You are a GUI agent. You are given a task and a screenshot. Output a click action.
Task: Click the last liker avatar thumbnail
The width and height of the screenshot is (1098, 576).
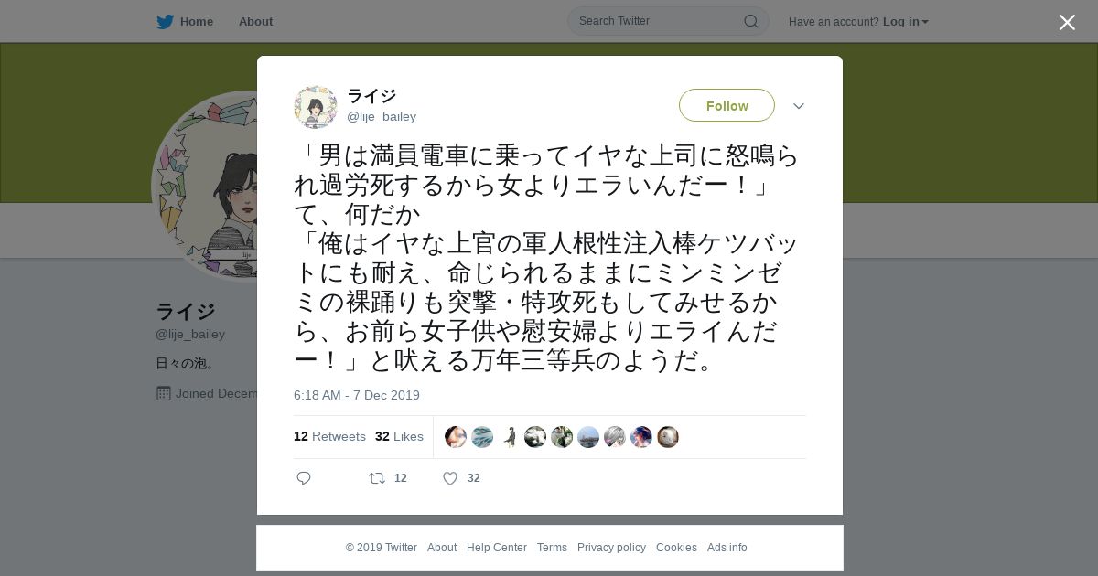[x=668, y=437]
